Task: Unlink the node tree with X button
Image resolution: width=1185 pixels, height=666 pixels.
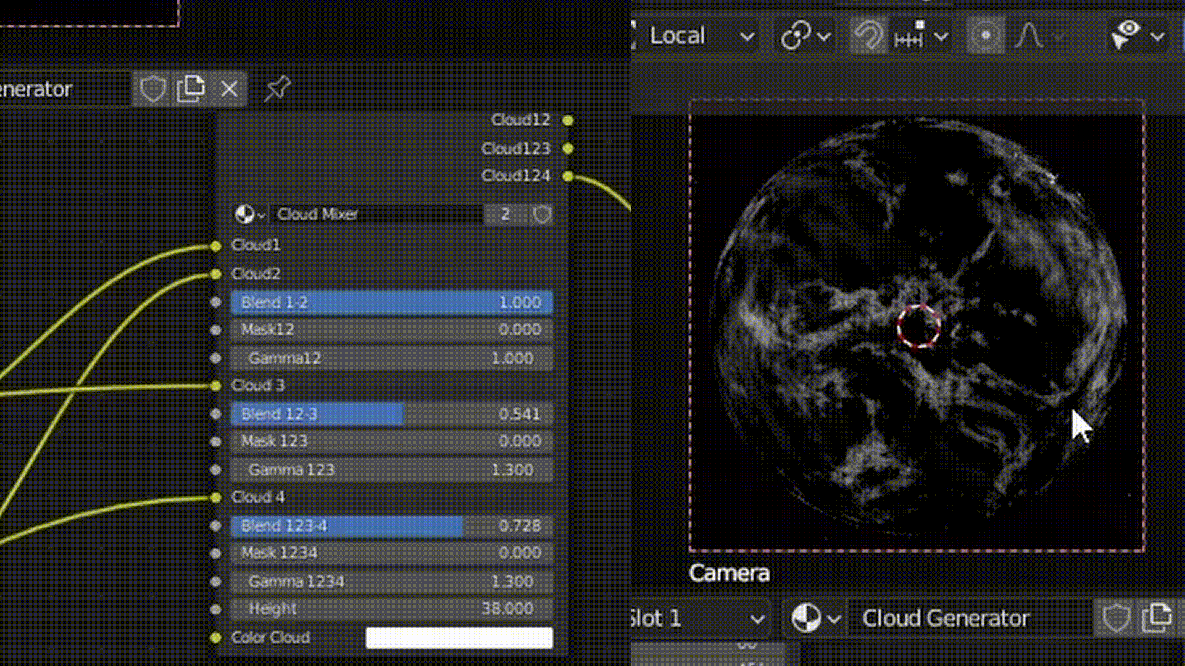Action: pyautogui.click(x=229, y=89)
